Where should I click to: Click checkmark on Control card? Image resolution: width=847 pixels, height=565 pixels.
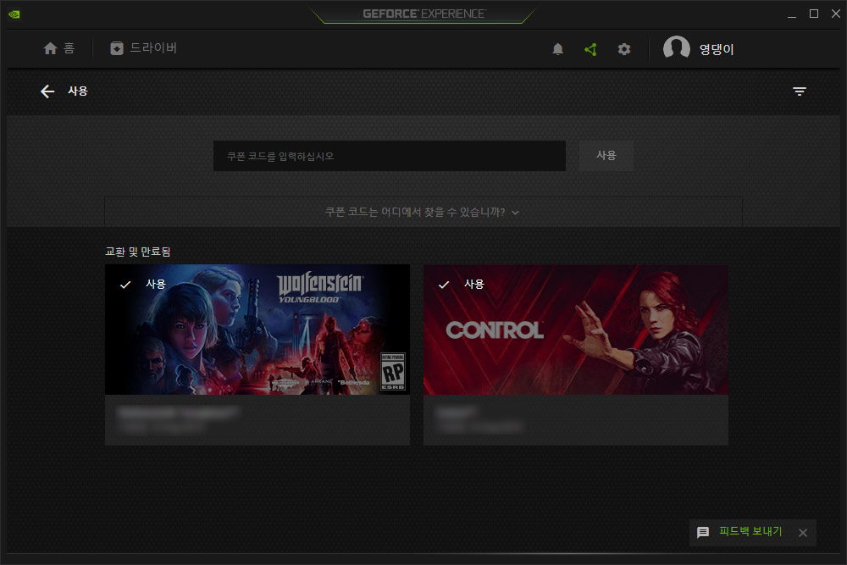click(444, 285)
